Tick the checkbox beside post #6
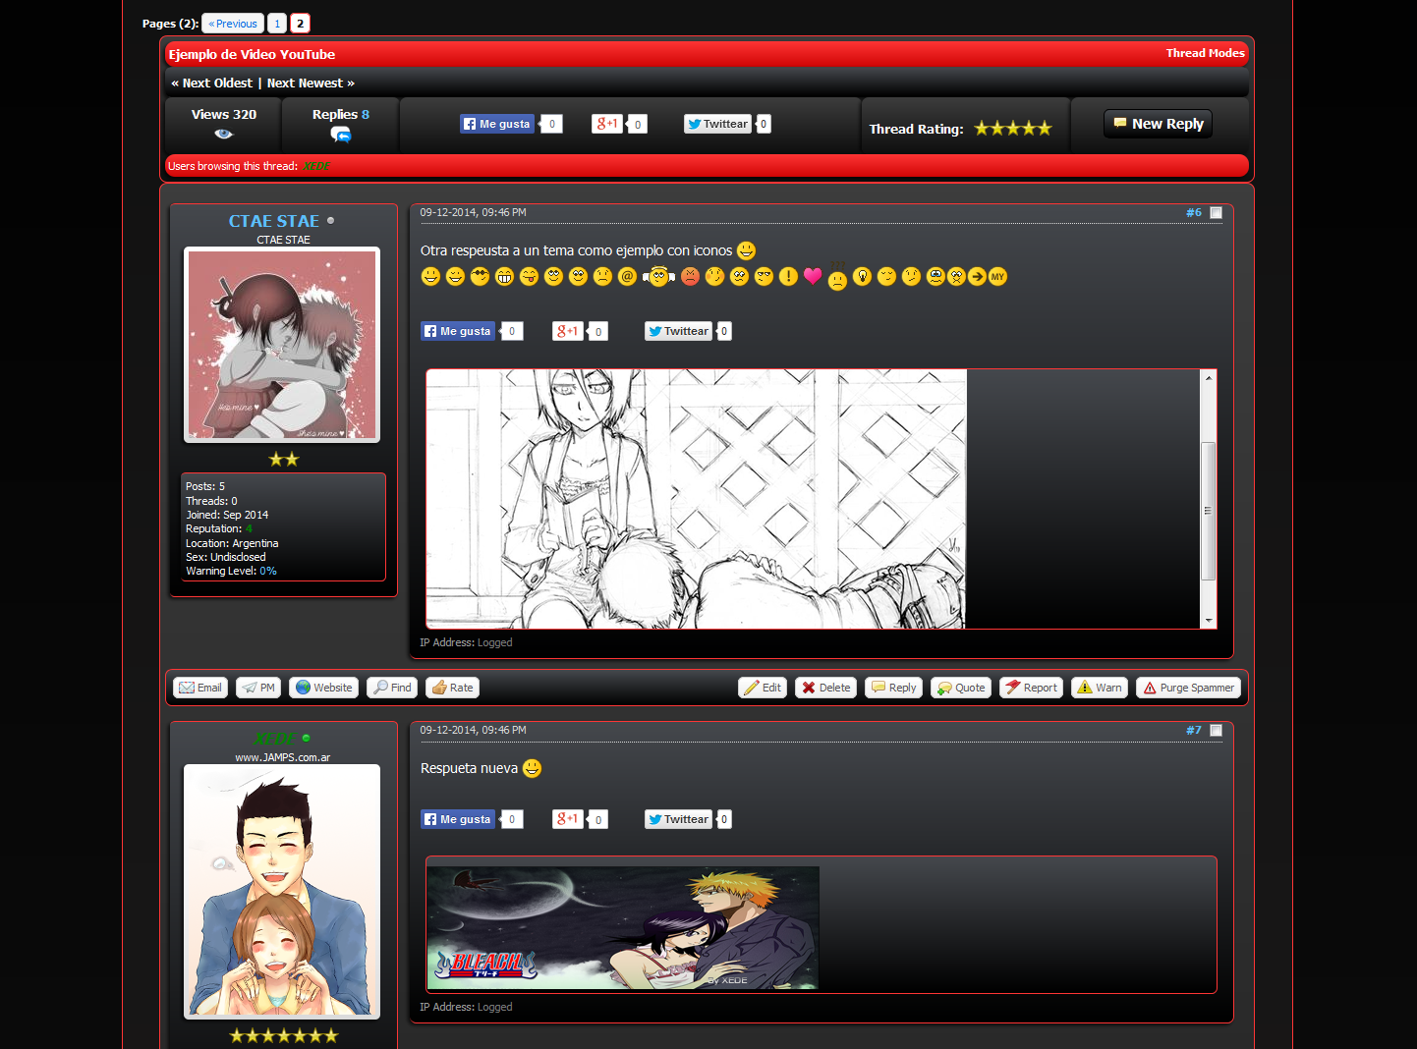Image resolution: width=1417 pixels, height=1049 pixels. pos(1216,212)
